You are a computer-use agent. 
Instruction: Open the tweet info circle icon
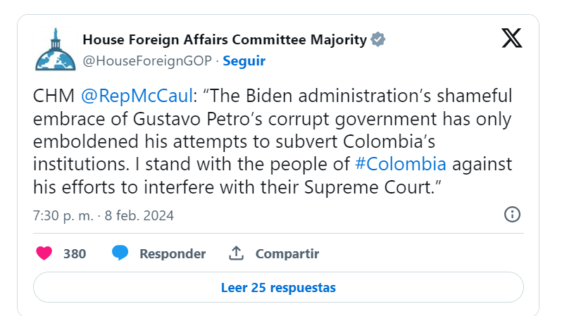[512, 215]
